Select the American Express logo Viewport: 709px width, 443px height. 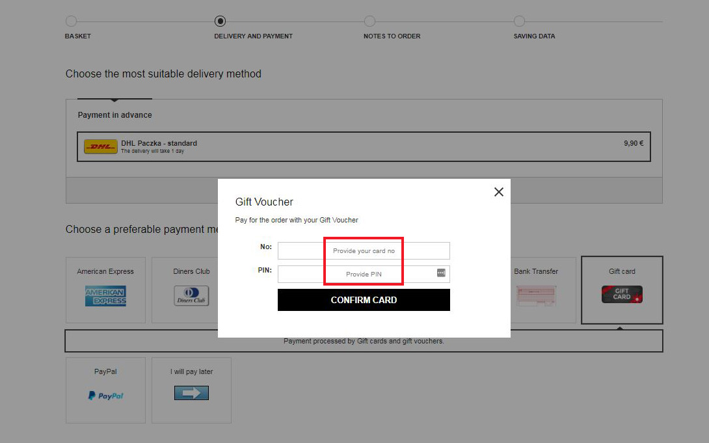point(105,296)
